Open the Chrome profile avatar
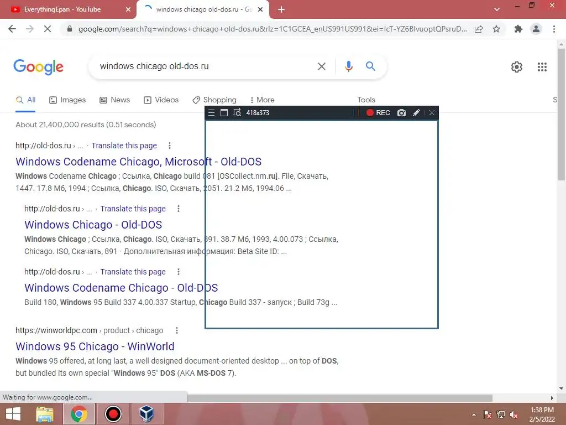This screenshot has width=566, height=425. tap(536, 29)
